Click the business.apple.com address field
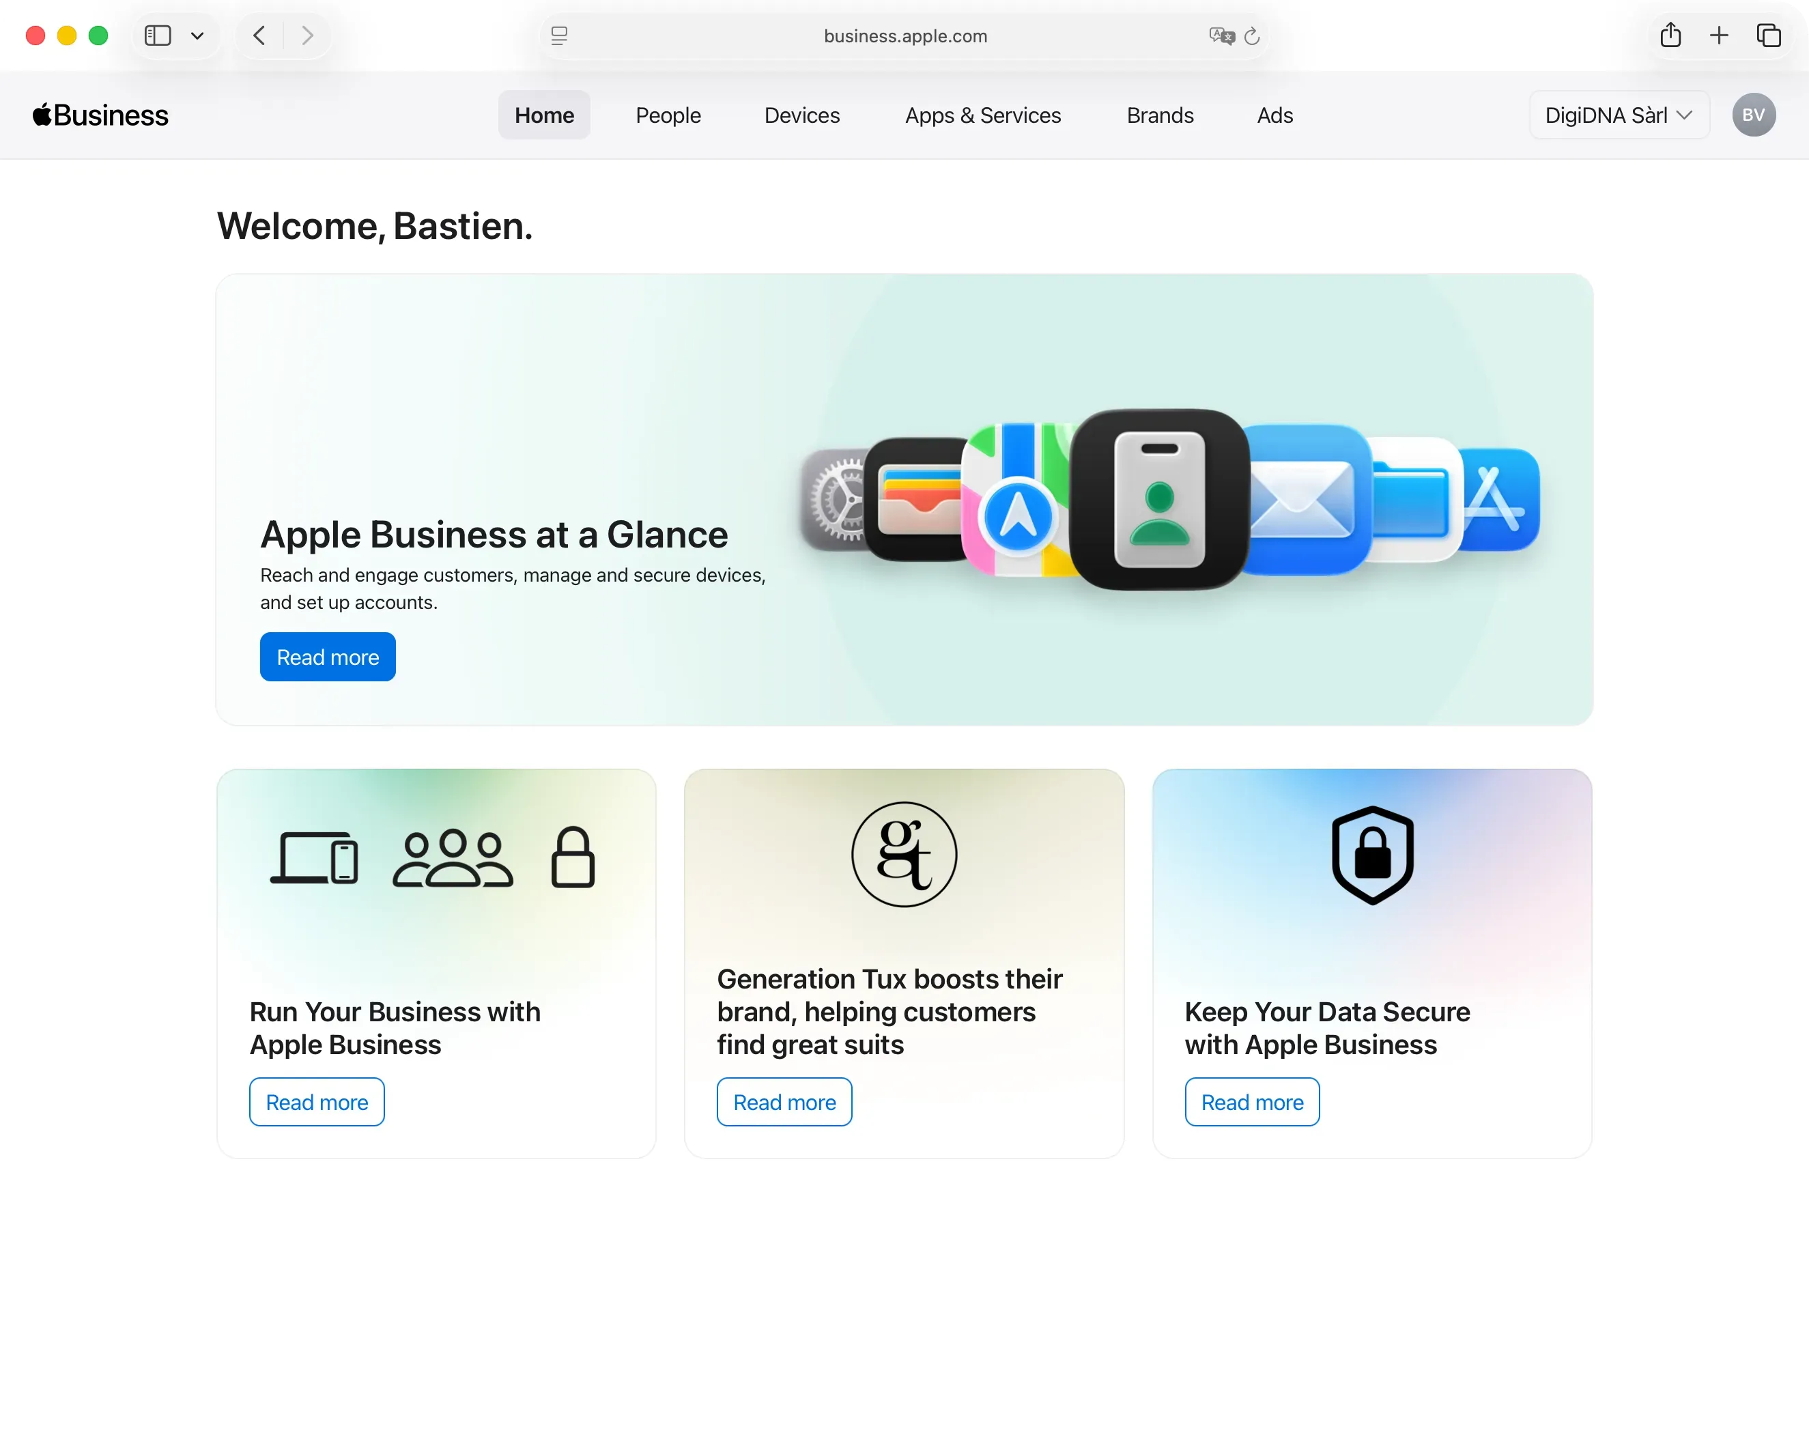Viewport: 1809px width, 1435px height. coord(904,36)
